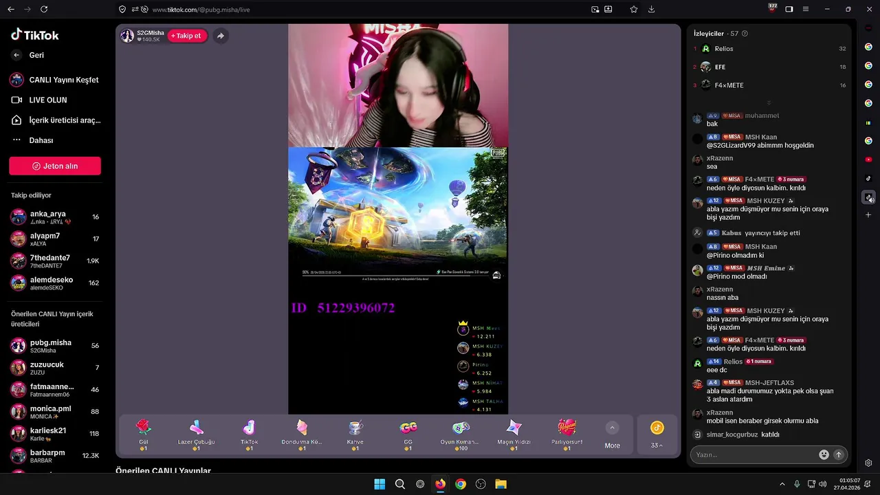Send the Oyun Kumandası gift
The height and width of the screenshot is (495, 880).
(460, 436)
